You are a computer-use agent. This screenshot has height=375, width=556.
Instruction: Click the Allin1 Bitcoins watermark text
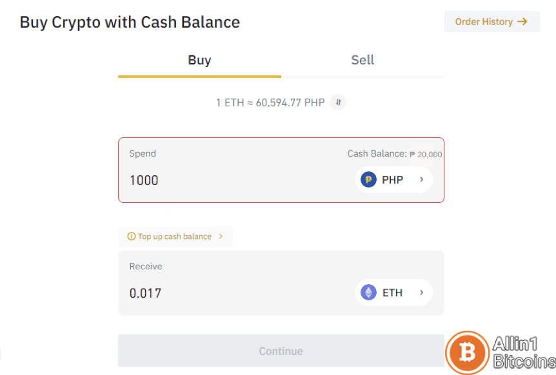(524, 352)
